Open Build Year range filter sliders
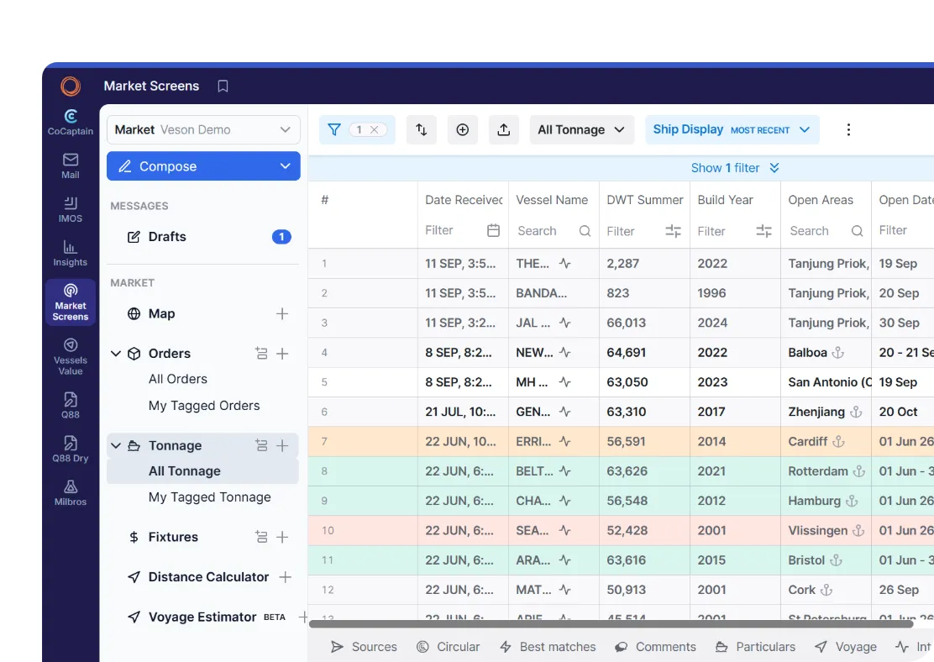934x662 pixels. (763, 230)
